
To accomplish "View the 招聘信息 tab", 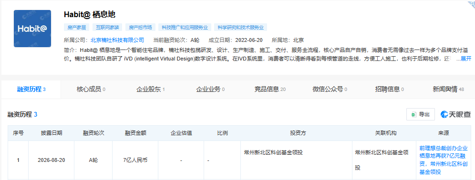I will [389, 89].
